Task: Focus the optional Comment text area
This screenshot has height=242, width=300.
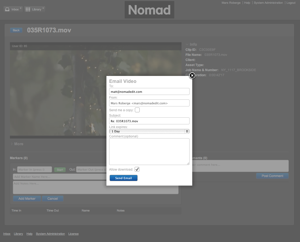Action: point(149,151)
